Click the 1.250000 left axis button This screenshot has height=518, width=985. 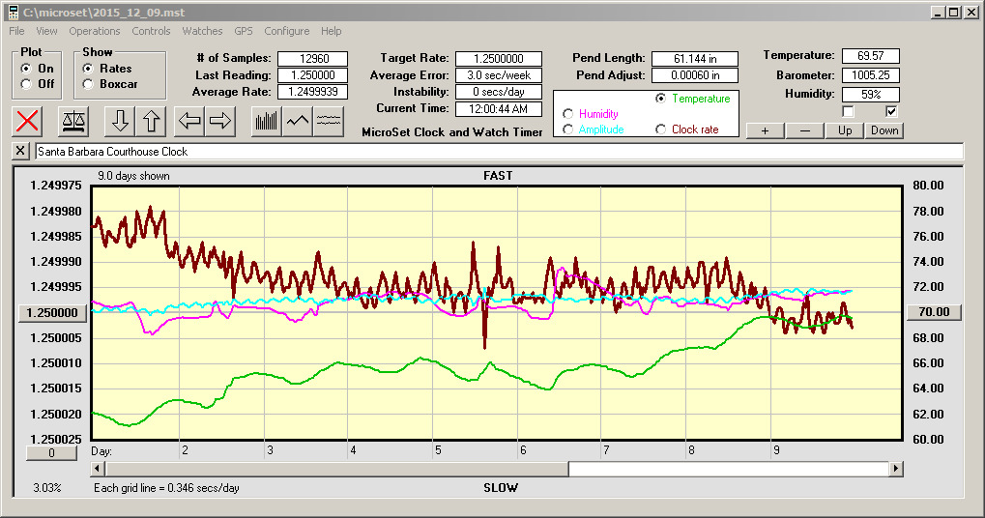(x=52, y=313)
